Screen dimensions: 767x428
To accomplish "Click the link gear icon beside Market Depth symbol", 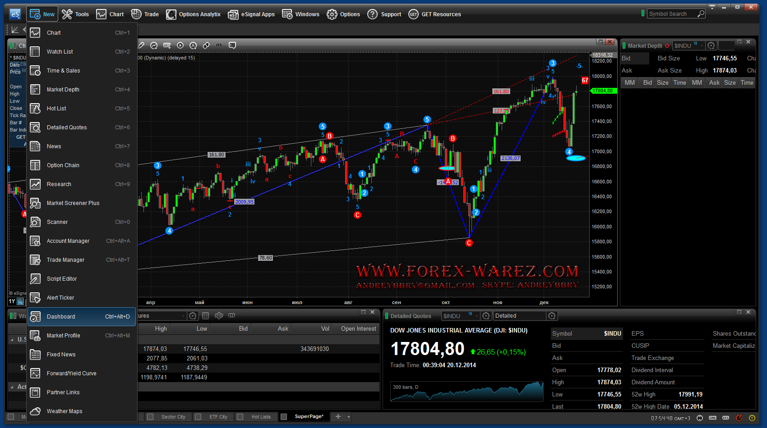I will click(x=711, y=46).
